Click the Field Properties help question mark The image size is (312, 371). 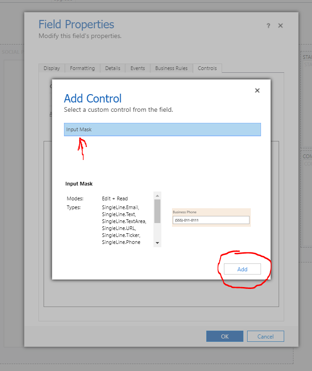[x=268, y=26]
